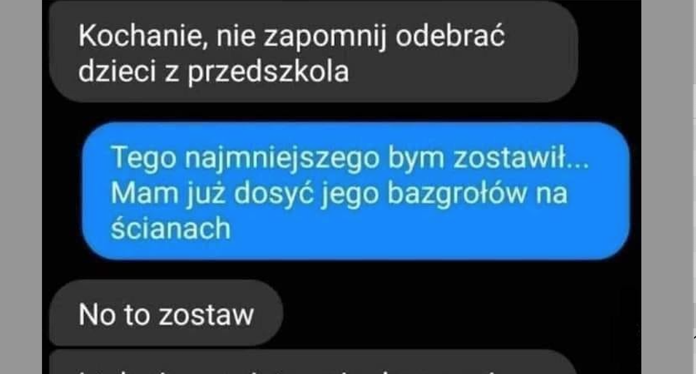Click the word 'zapomnij' in the first message
696x374 pixels.
(325, 37)
